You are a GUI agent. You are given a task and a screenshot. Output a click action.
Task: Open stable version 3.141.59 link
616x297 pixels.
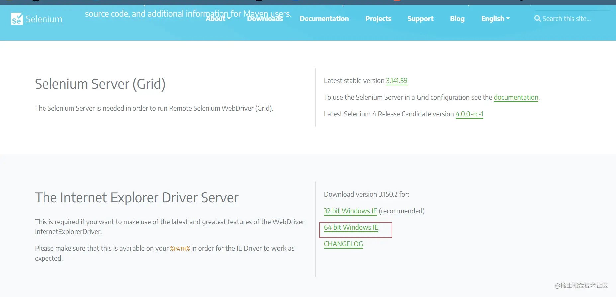coord(396,81)
